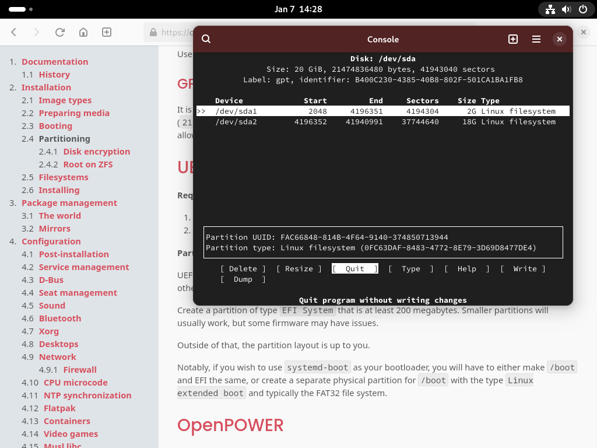Go back in the web browser
The height and width of the screenshot is (448, 597).
point(14,32)
